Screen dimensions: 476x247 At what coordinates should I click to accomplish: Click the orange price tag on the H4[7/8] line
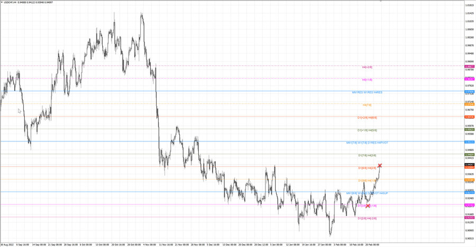click(470, 104)
